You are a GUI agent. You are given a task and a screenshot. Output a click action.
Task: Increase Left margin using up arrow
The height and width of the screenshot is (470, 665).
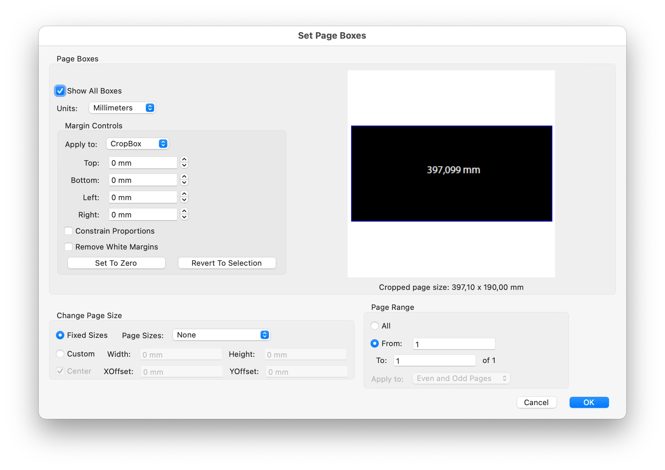pos(184,194)
